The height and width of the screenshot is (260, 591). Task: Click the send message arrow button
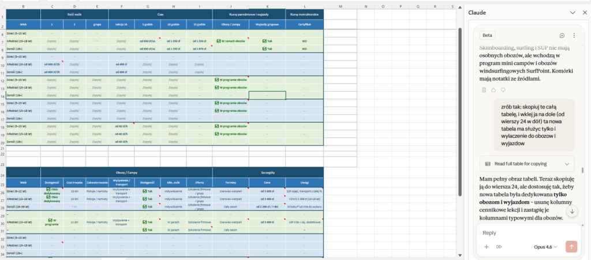pyautogui.click(x=572, y=247)
